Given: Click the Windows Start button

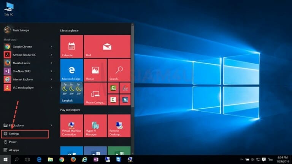Looking at the screenshot, I should 5,159.
